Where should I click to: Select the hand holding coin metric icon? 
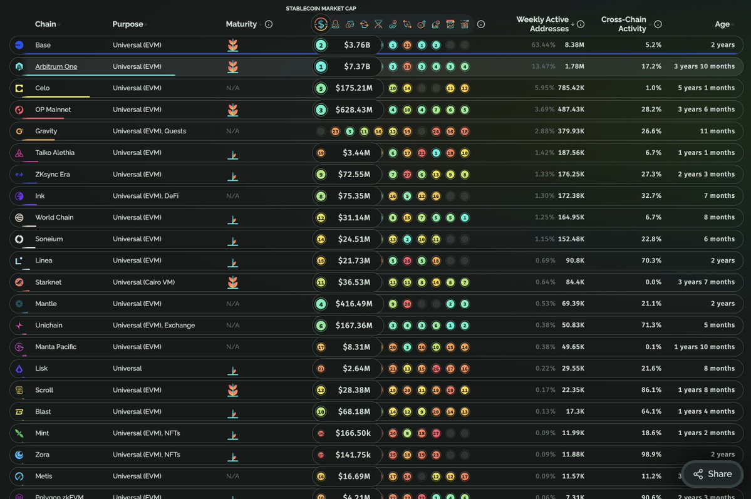coord(393,24)
